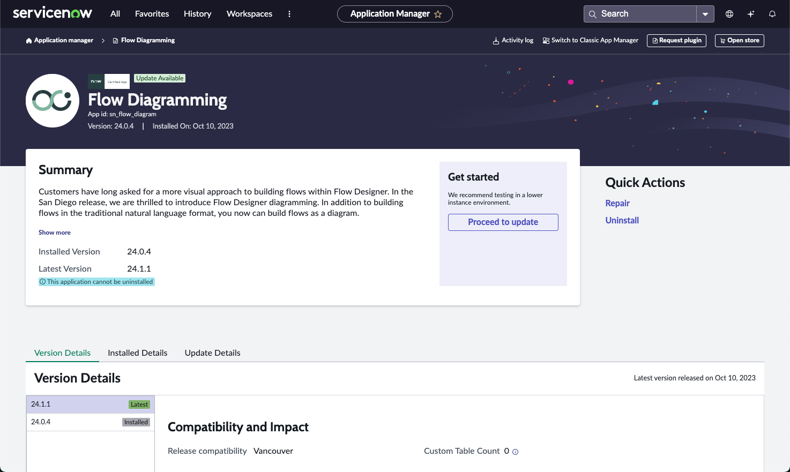Click the home icon in the breadcrumb

(x=29, y=41)
